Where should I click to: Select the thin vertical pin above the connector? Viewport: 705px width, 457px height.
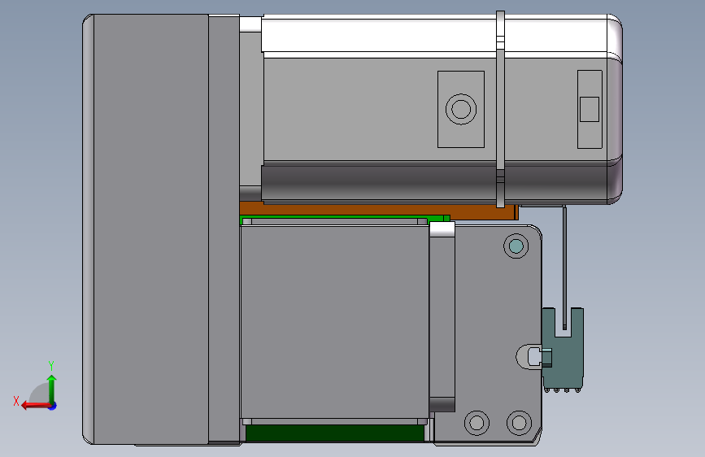564,268
